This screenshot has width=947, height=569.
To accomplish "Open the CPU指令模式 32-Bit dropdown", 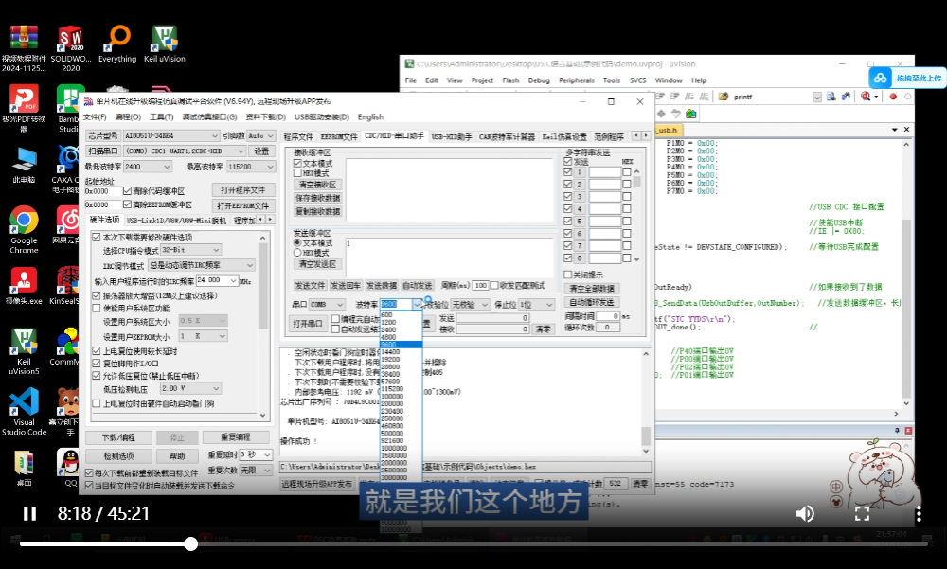I will [x=191, y=250].
